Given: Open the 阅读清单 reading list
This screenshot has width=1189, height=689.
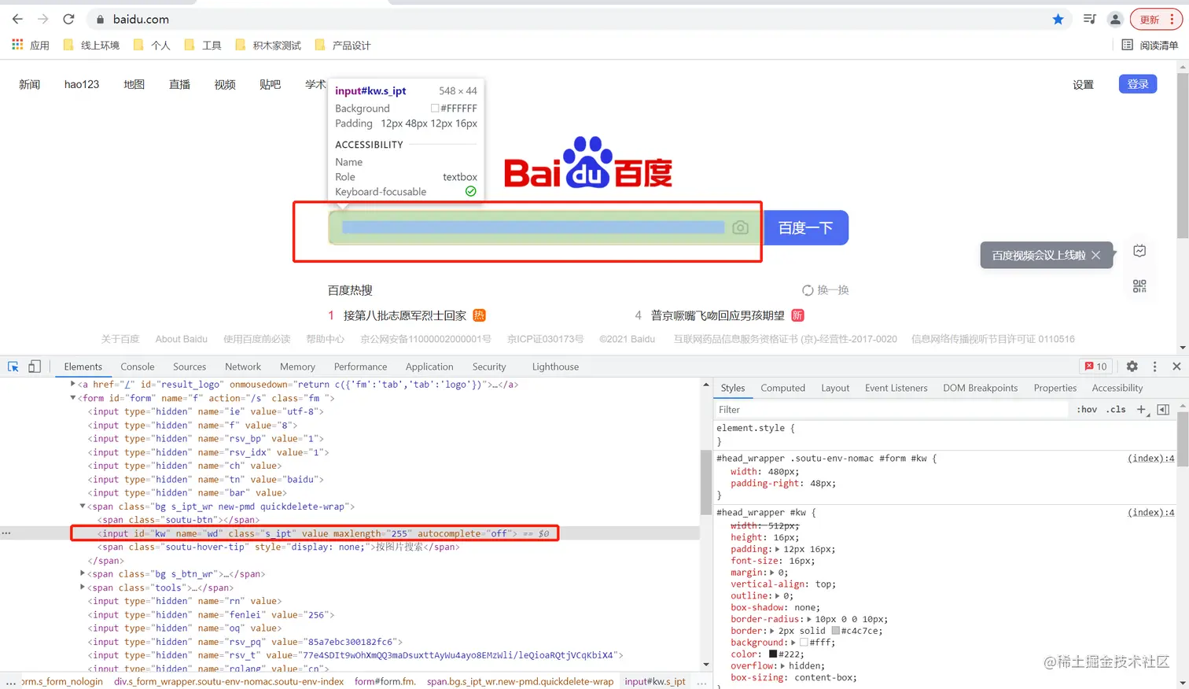Looking at the screenshot, I should point(1150,45).
